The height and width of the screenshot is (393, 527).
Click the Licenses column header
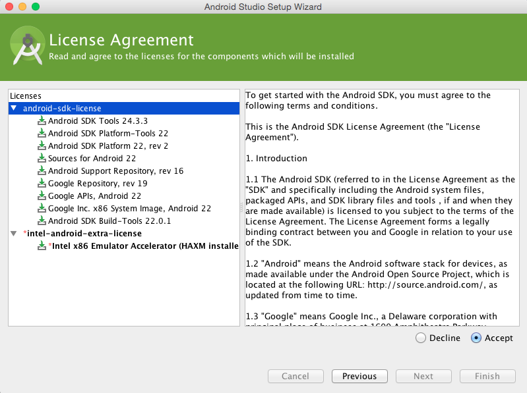pos(124,96)
